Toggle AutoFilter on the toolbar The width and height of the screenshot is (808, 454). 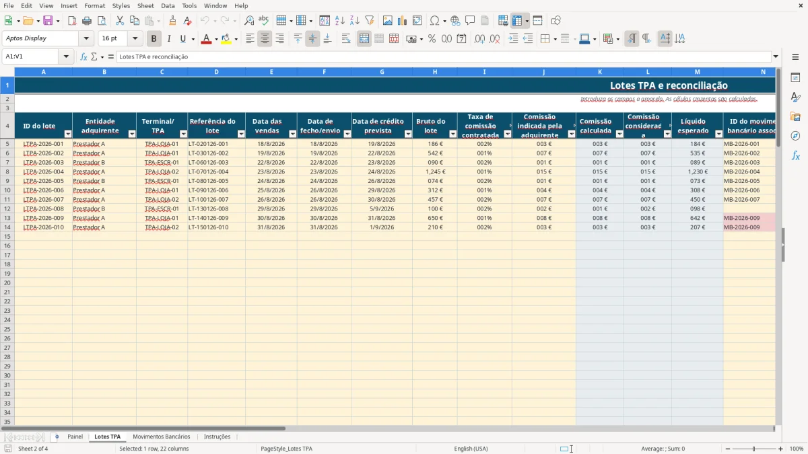pyautogui.click(x=370, y=21)
